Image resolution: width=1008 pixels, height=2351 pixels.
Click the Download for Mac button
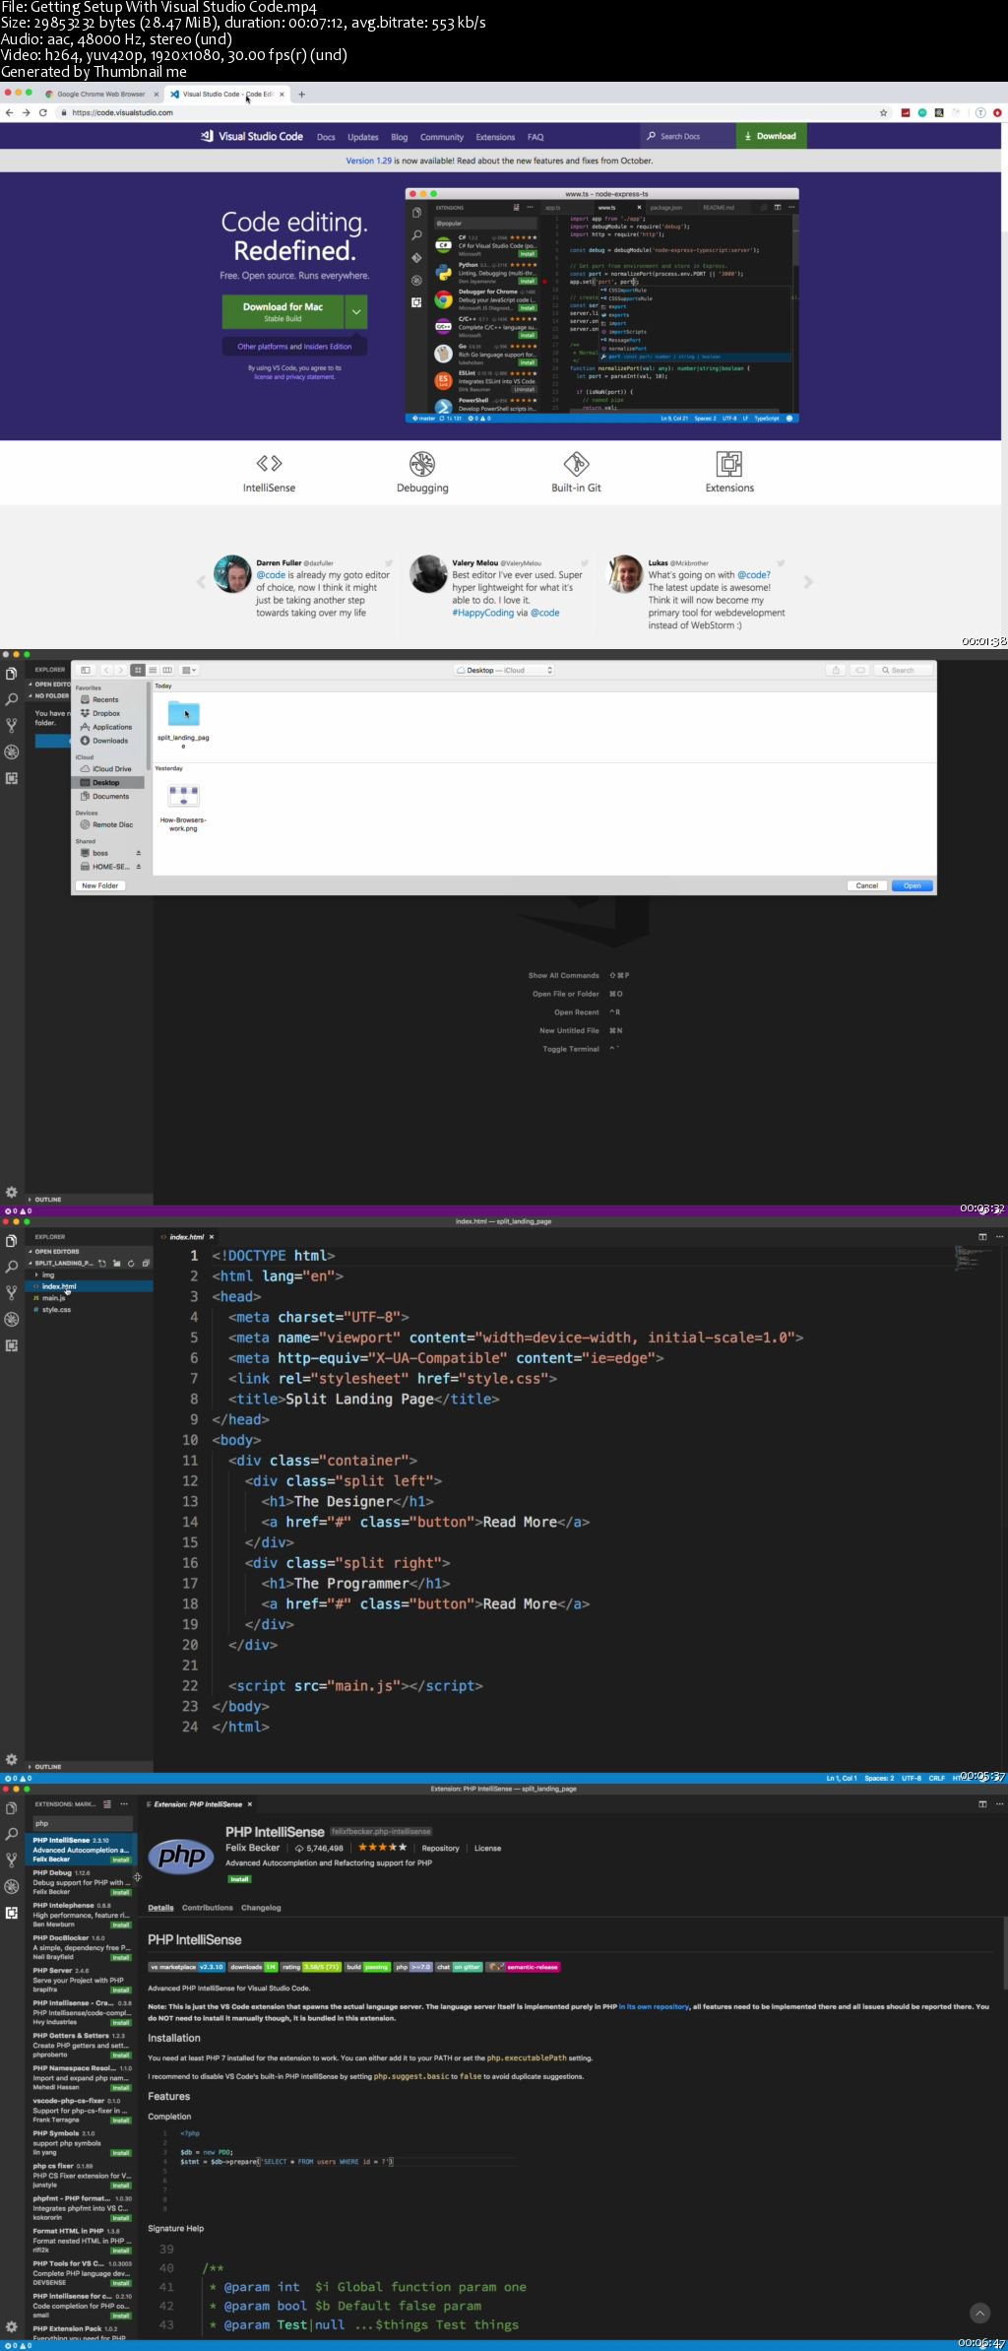point(283,311)
